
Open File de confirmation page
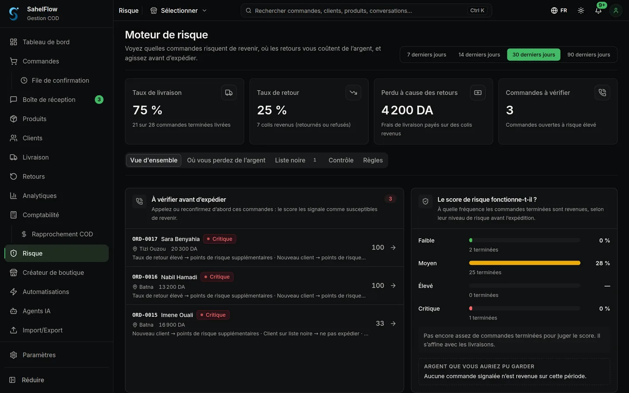pos(61,80)
